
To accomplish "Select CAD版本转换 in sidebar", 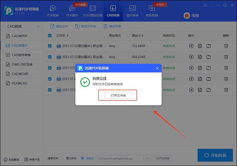I will [x=22, y=55].
